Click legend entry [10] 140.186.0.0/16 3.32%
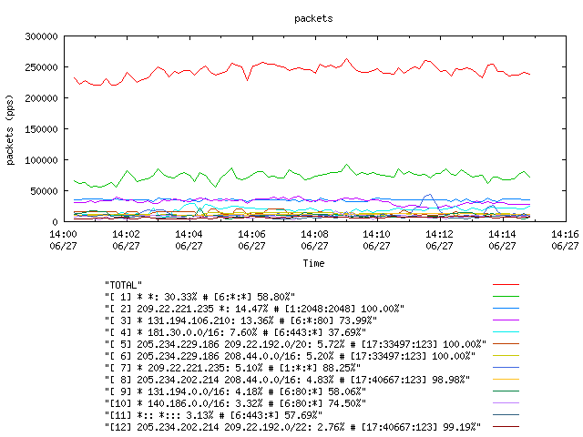Screen dimensions: 583x437 pos(235,403)
